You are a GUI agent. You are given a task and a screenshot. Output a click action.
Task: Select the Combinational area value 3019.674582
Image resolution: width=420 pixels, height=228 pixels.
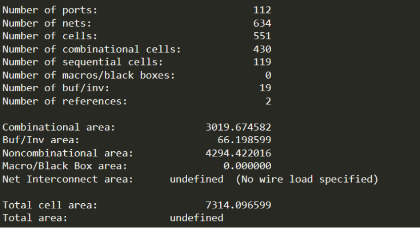pos(238,127)
